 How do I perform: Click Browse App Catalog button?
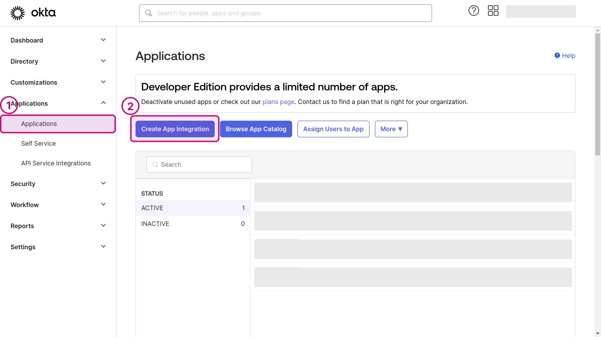click(x=256, y=129)
